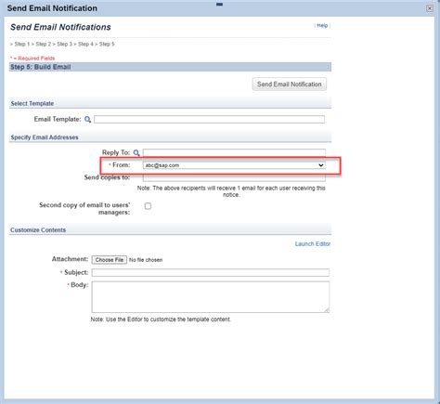Open the From address dropdown
The image size is (440, 404).
point(234,165)
